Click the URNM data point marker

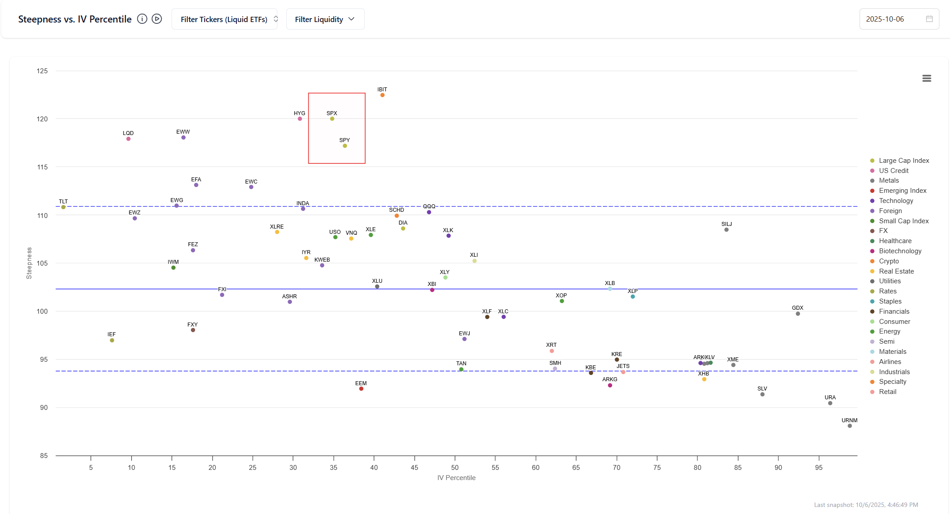[x=849, y=426]
